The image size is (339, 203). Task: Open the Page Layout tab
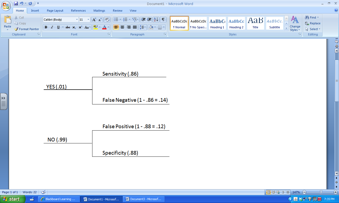pyautogui.click(x=55, y=11)
